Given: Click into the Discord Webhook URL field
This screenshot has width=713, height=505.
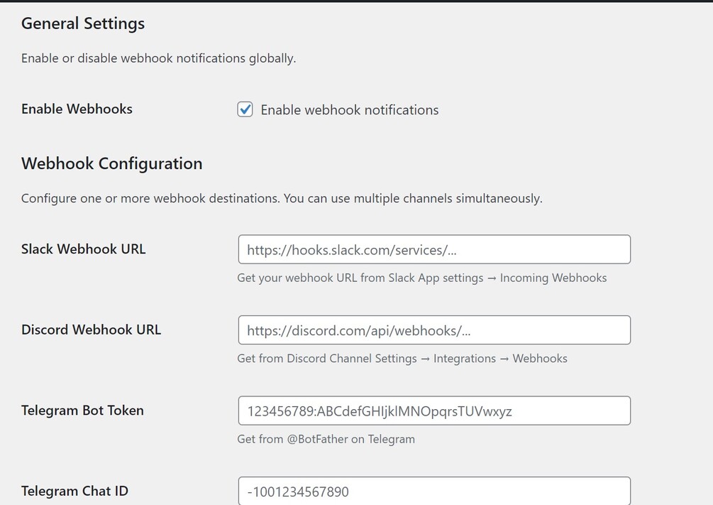Looking at the screenshot, I should 434,330.
